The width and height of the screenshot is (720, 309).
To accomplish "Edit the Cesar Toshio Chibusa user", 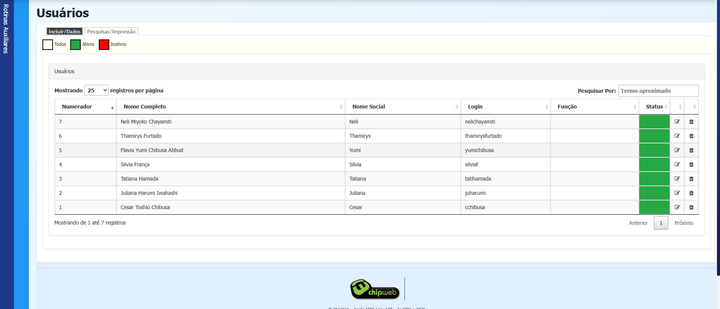I will tap(677, 207).
